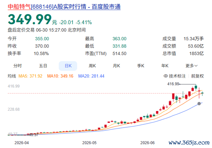
Task: Click the 均线 label
Action: tap(12, 76)
